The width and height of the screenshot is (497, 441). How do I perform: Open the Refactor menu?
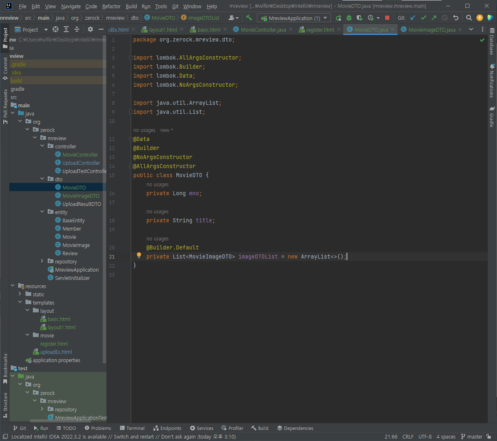point(111,6)
